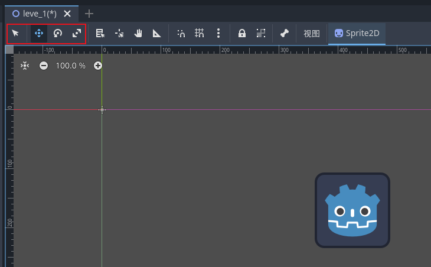
Task: Reset zoom via 100.0 % label
Action: [71, 66]
